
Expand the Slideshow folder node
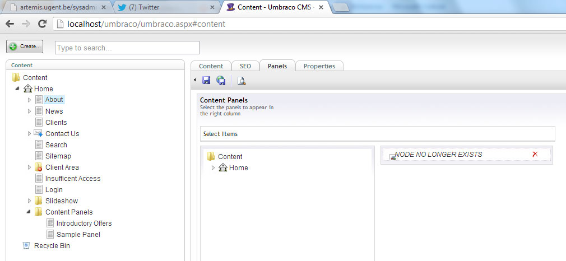(x=29, y=201)
